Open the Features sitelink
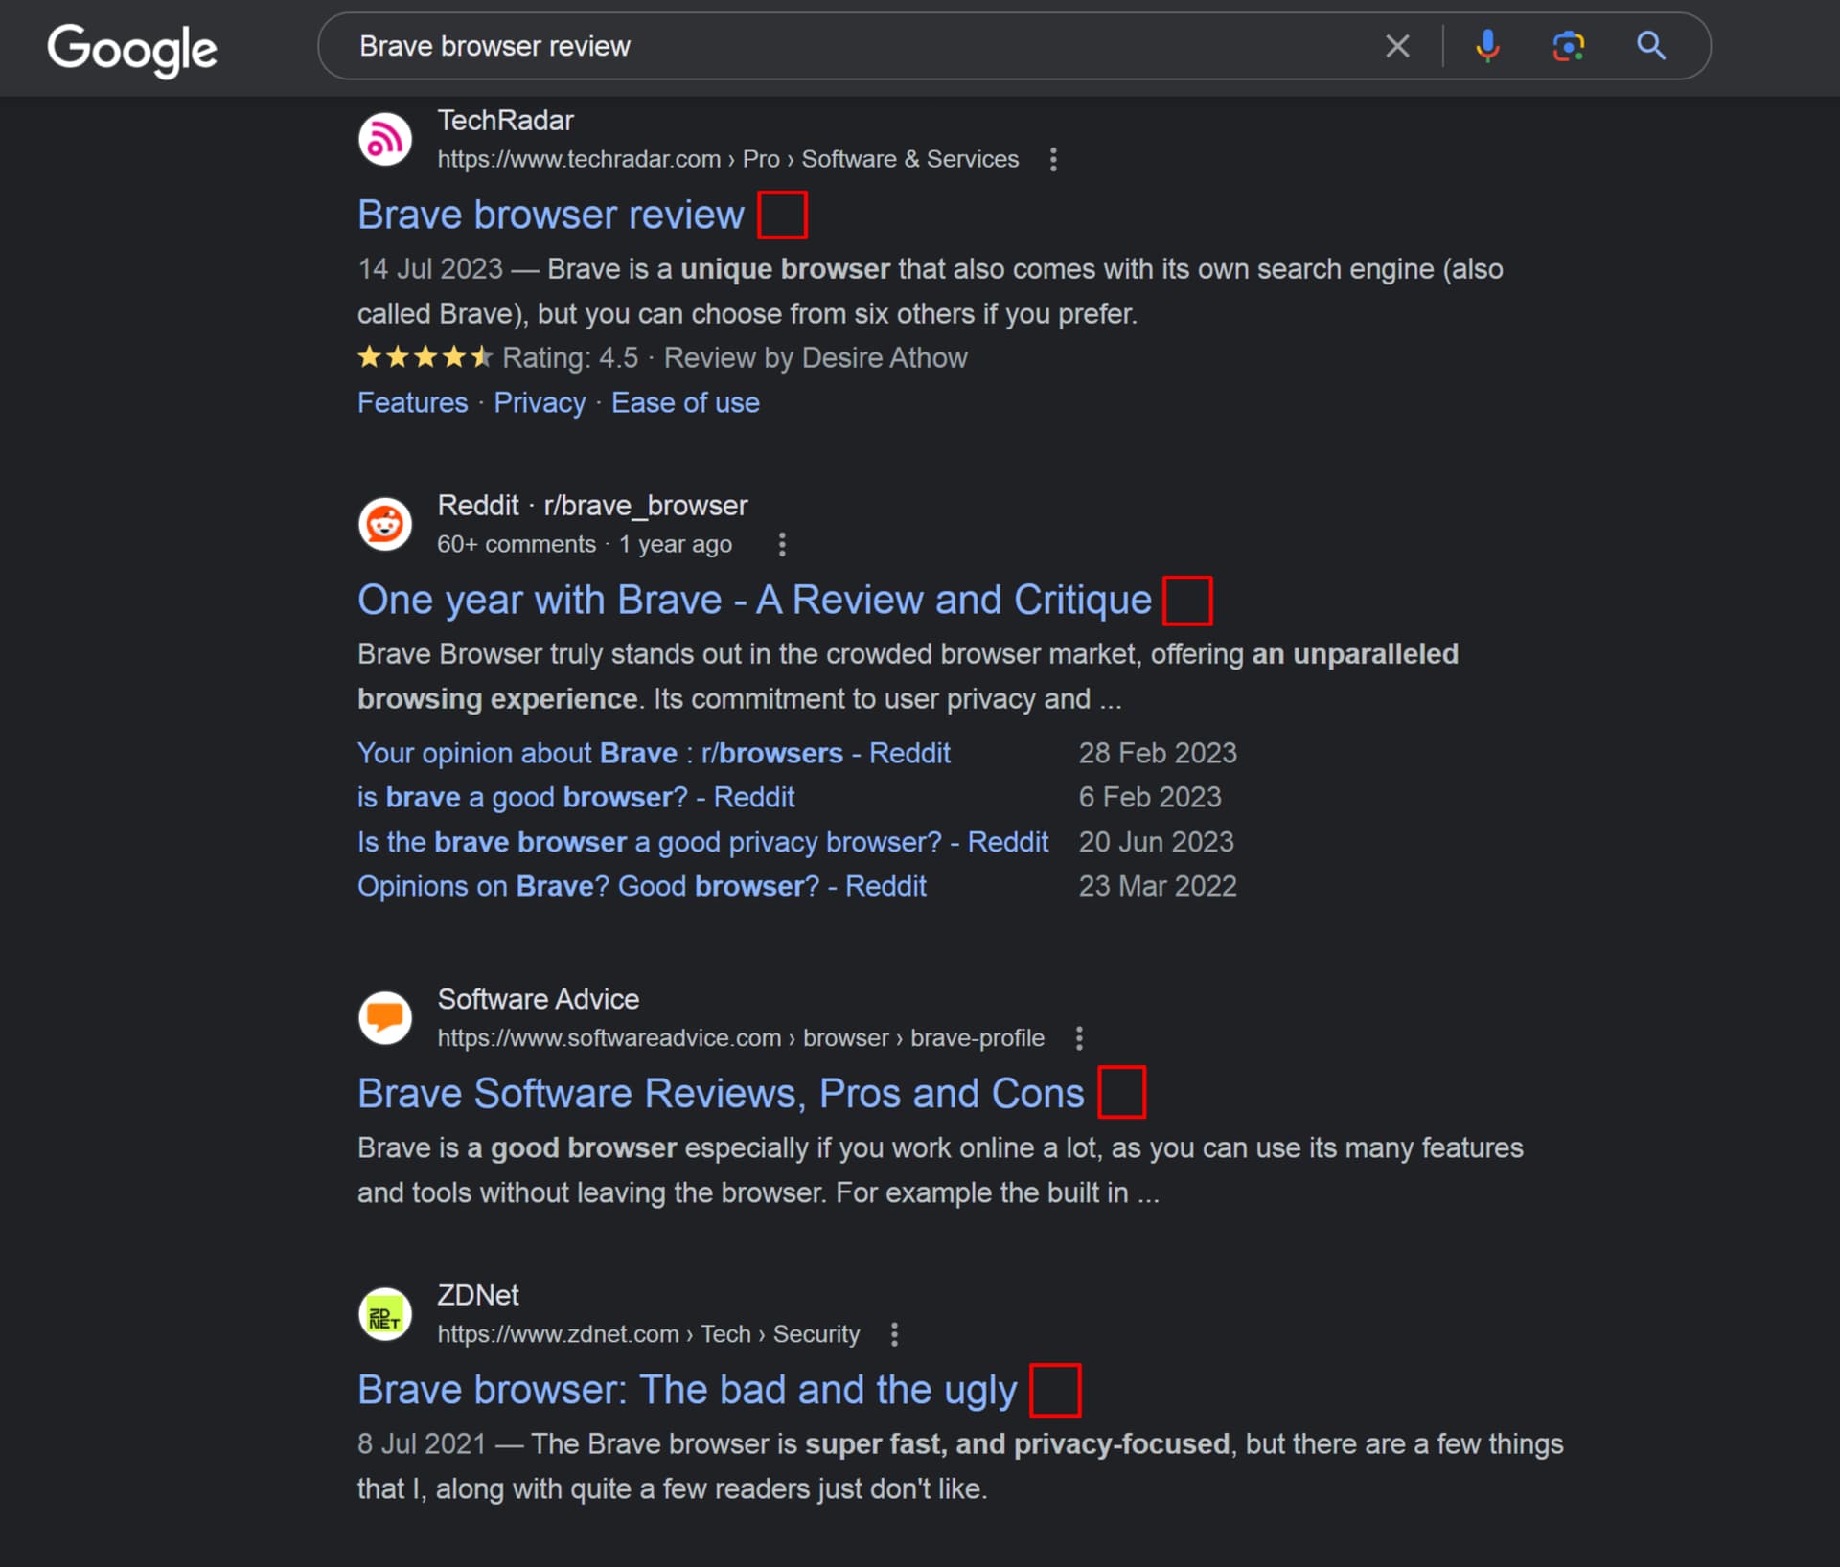 (x=412, y=403)
